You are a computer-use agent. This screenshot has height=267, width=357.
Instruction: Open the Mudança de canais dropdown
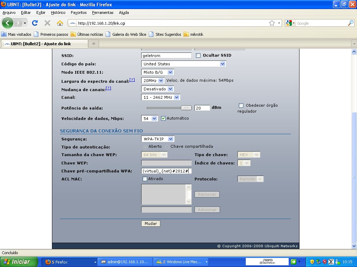pyautogui.click(x=157, y=89)
